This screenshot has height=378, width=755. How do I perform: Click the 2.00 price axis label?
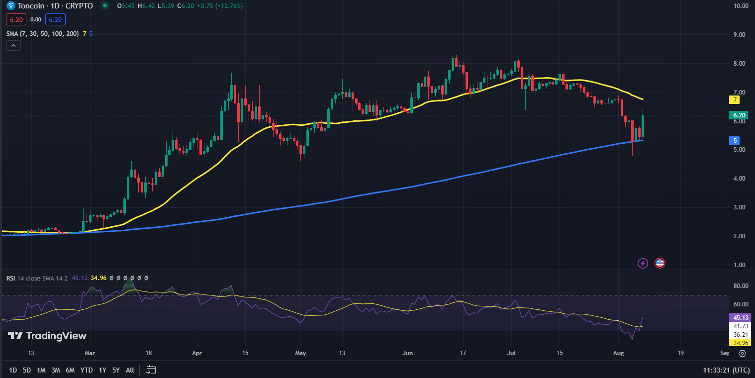tap(740, 236)
